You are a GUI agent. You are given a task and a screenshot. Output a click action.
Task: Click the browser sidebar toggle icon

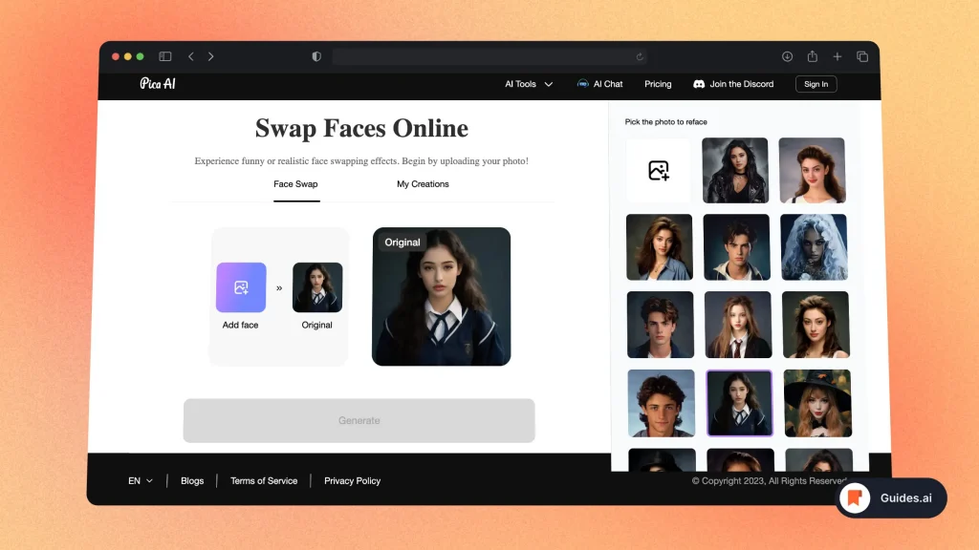pos(165,56)
